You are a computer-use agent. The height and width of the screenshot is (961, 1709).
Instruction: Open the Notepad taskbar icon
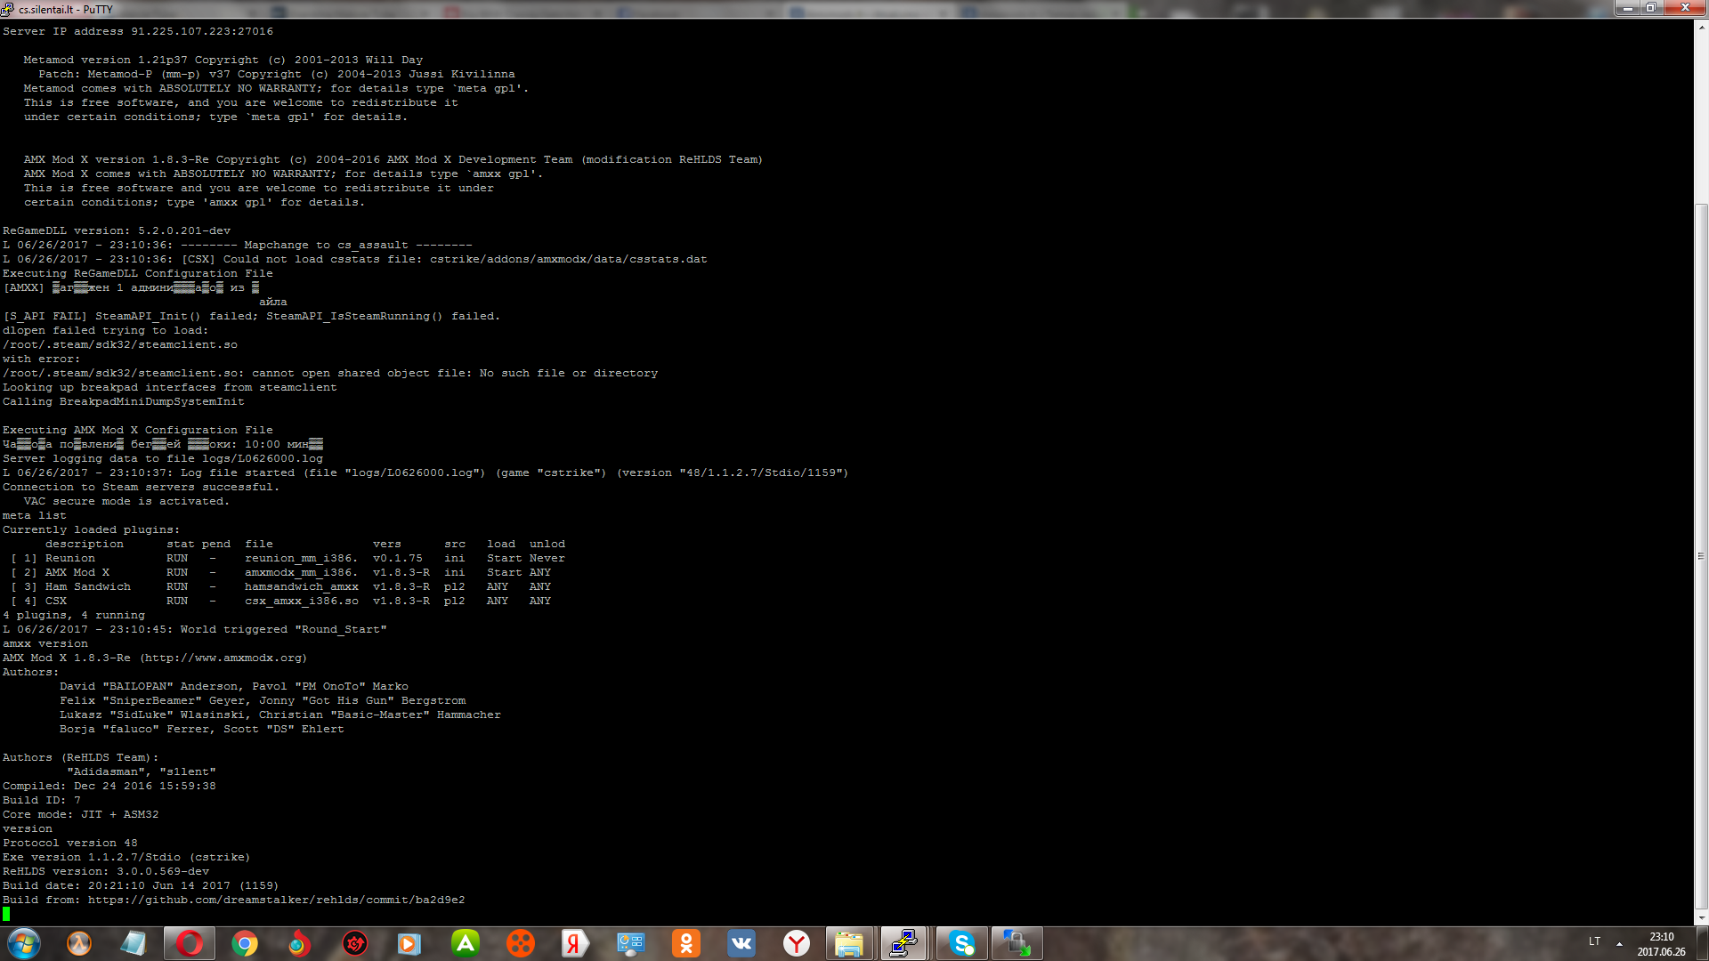tap(134, 943)
